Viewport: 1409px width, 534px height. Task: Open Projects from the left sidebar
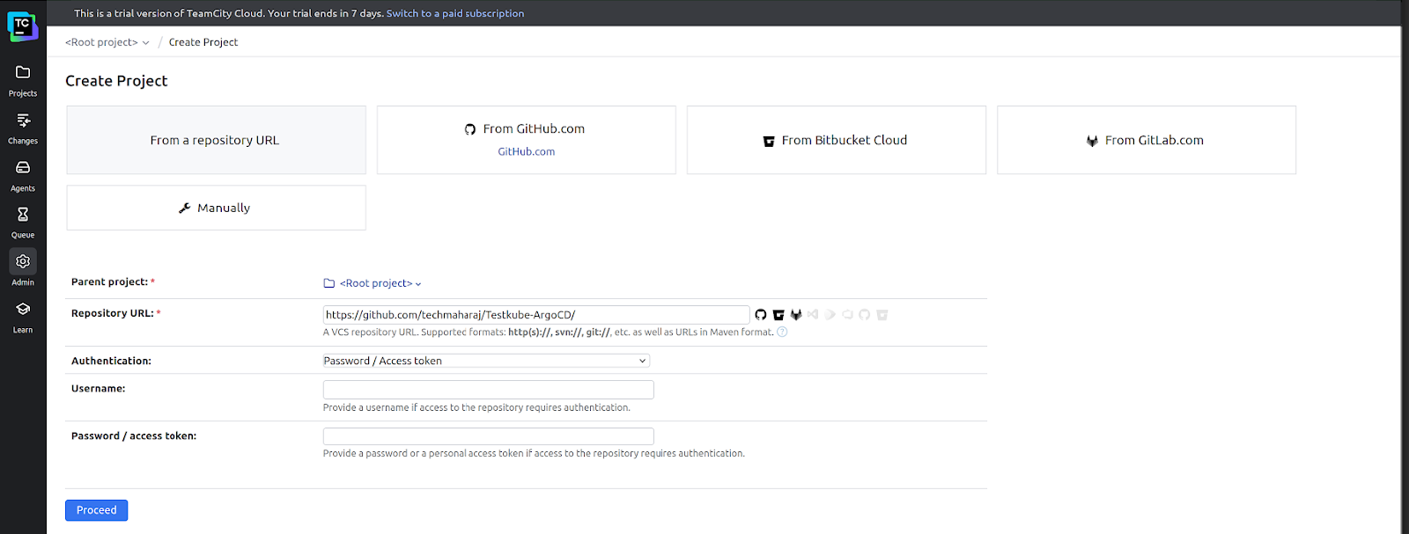(x=23, y=80)
